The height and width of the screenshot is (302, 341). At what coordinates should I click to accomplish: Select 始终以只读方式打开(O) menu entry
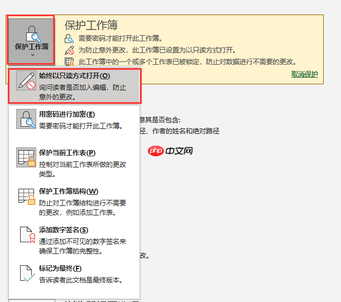(75, 86)
